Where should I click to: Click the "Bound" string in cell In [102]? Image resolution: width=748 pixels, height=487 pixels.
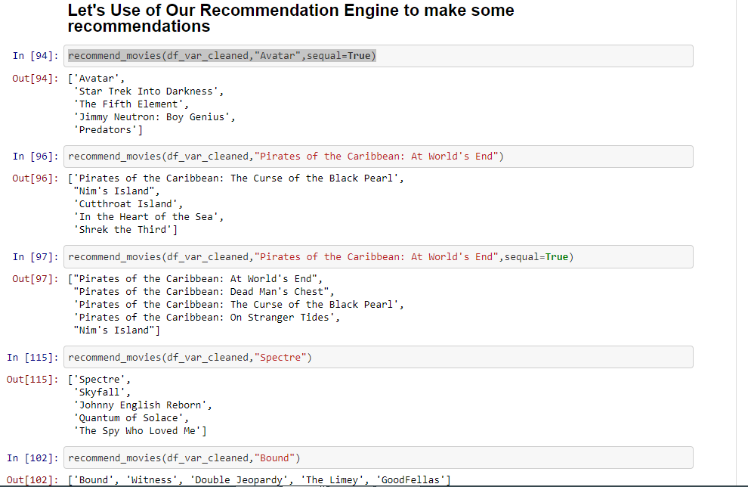[x=274, y=458]
